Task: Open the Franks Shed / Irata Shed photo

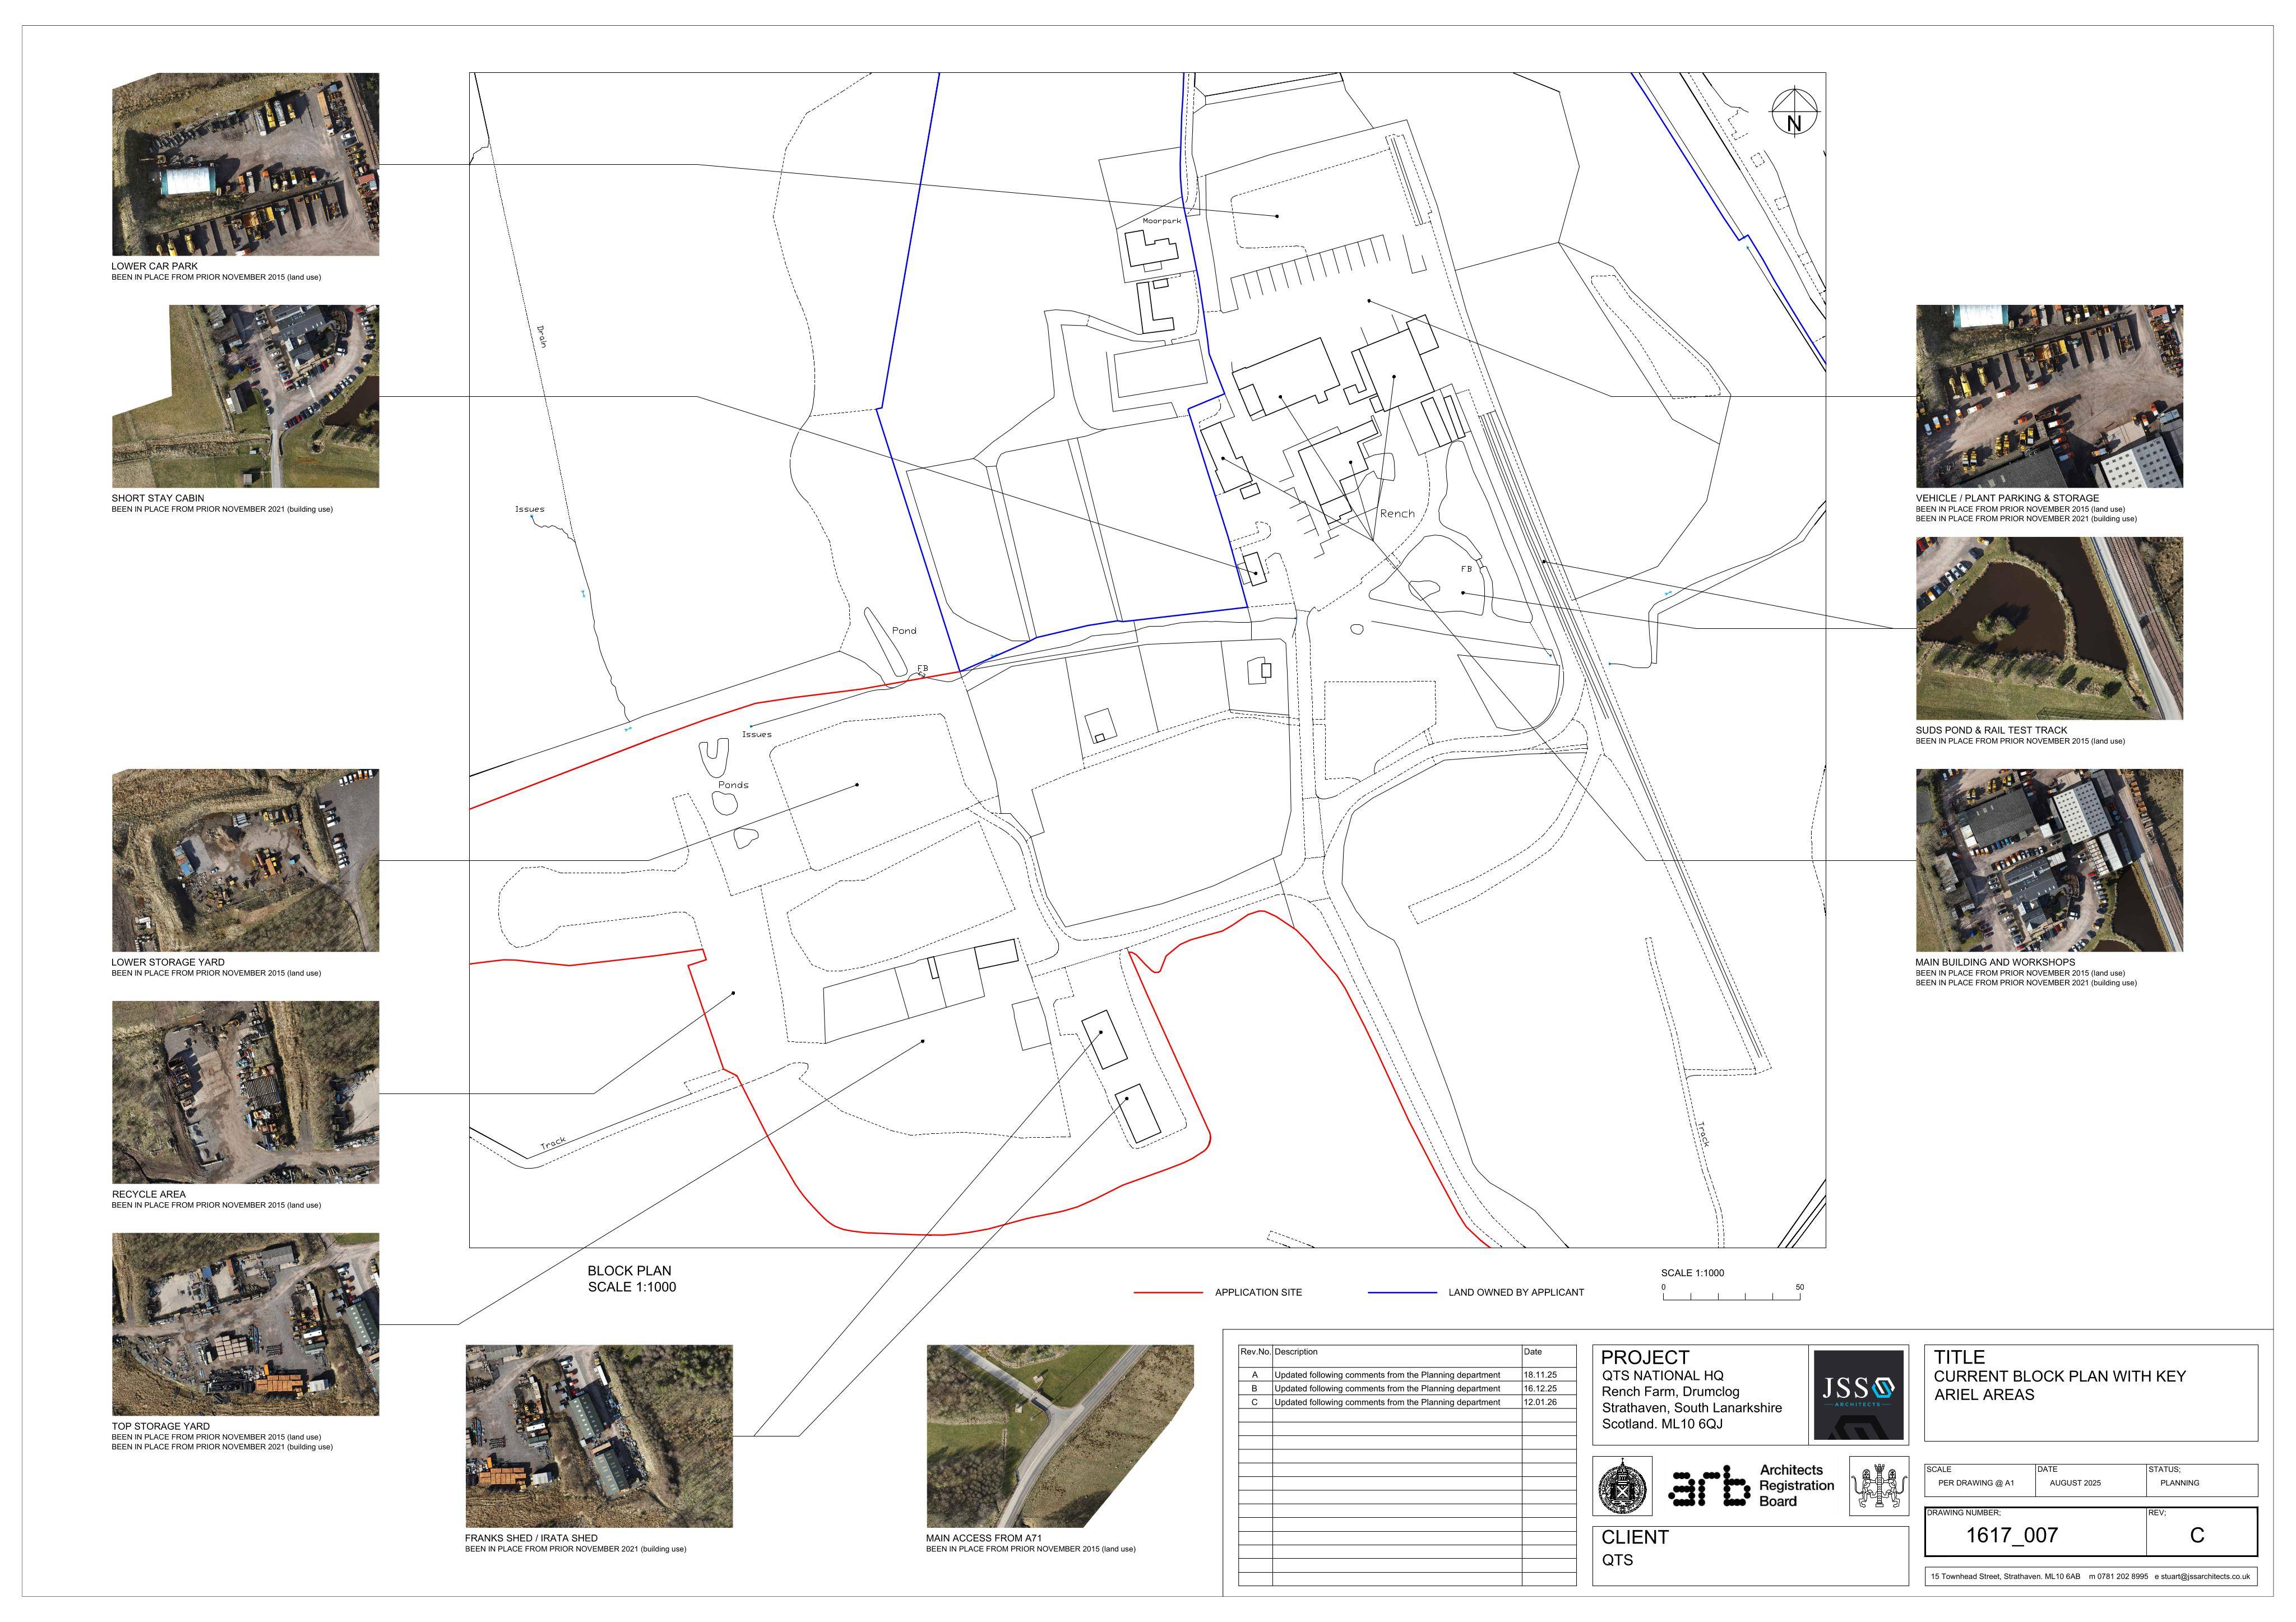Action: [x=599, y=1436]
